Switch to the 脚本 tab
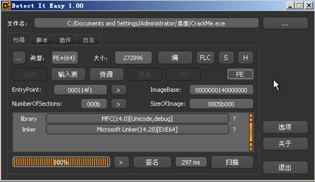315x182 pixels. tap(42, 40)
